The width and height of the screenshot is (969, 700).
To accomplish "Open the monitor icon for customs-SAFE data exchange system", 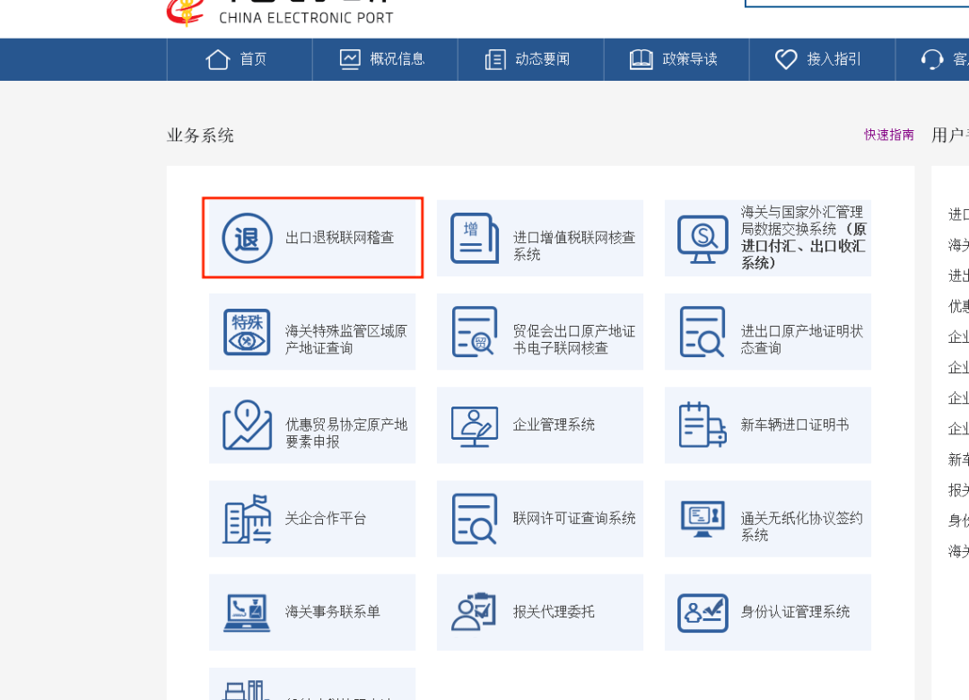I will 702,237.
